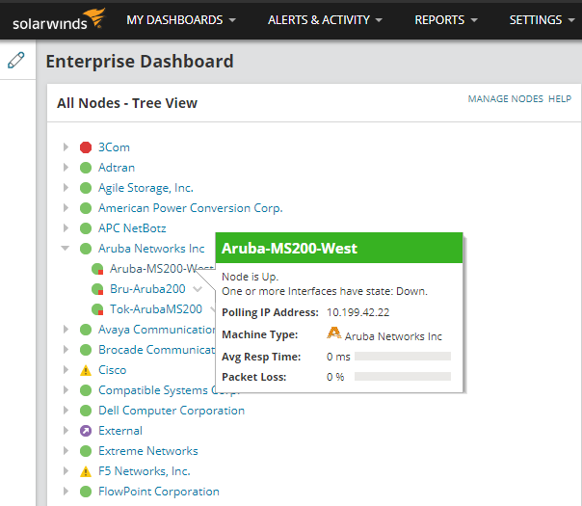Click yellow warning icon beside F5 Networks, Inc.
Viewport: 582px width, 506px height.
86,471
